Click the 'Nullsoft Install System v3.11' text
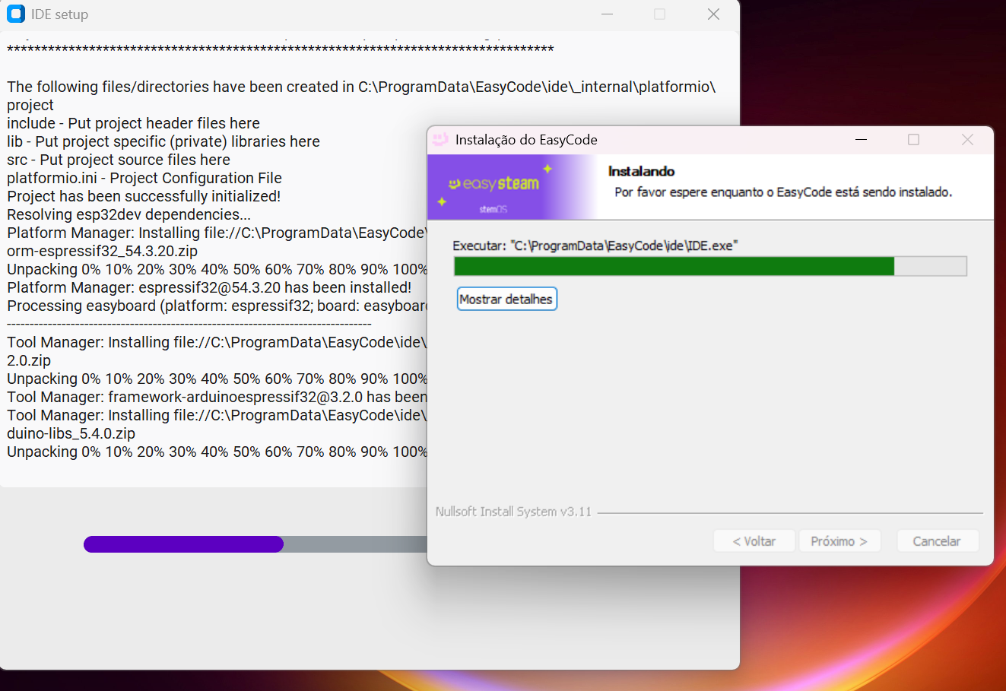This screenshot has width=1006, height=691. coord(513,512)
